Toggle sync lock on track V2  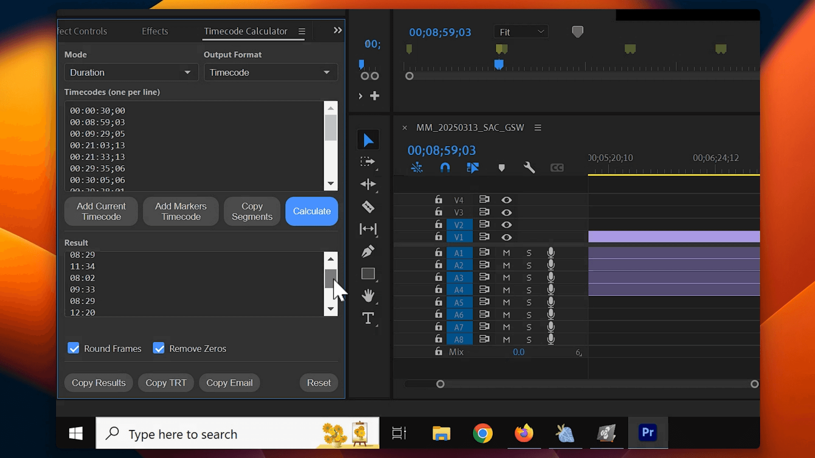click(x=484, y=224)
